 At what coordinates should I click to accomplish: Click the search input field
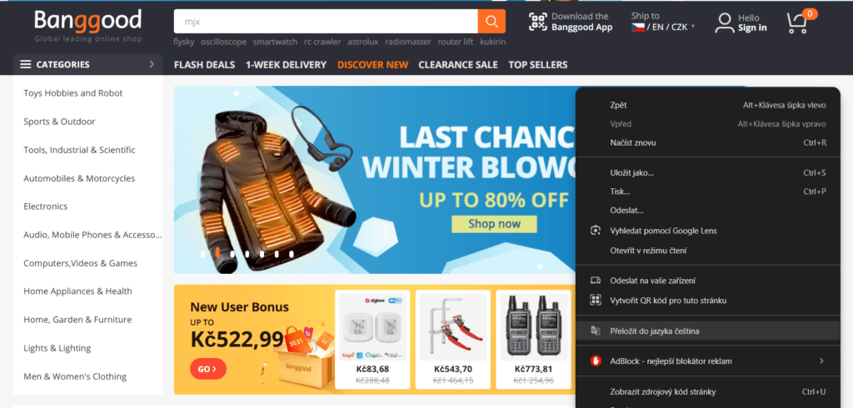coord(326,22)
